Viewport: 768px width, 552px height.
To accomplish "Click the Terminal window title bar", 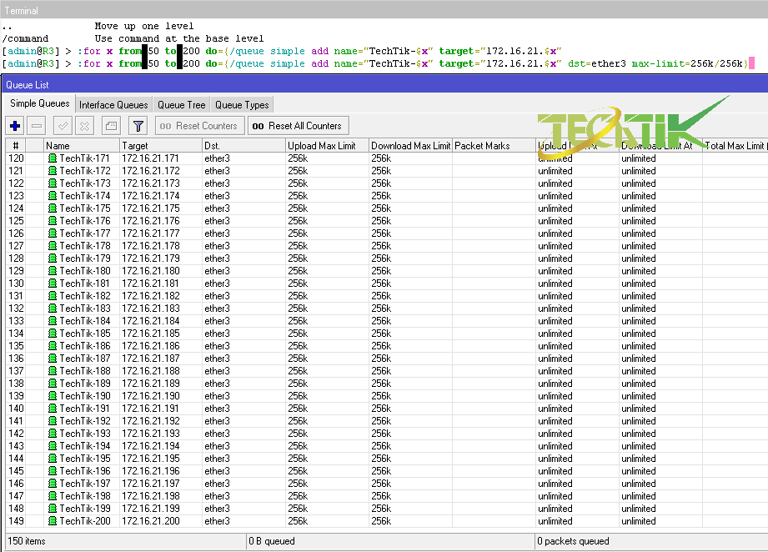I will 384,10.
